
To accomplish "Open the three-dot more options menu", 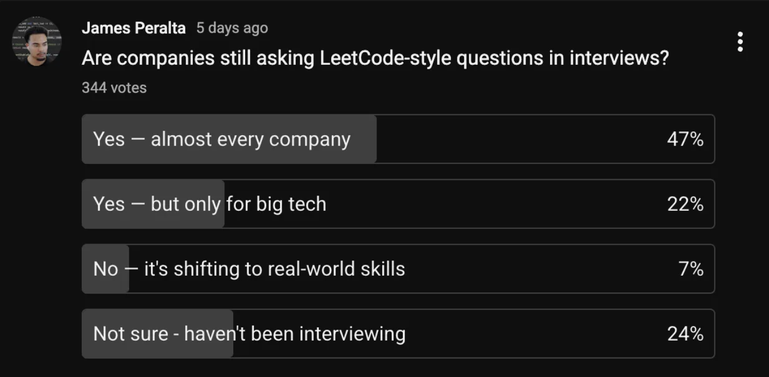I will tap(740, 42).
